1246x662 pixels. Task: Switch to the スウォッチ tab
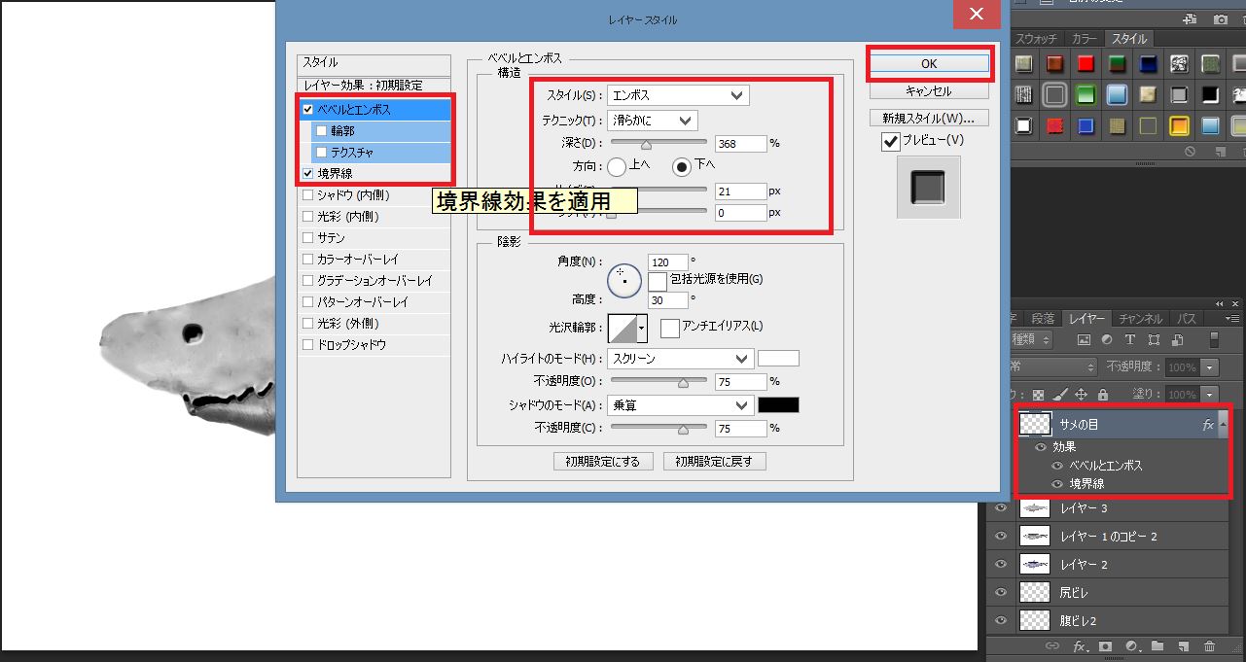(1038, 40)
